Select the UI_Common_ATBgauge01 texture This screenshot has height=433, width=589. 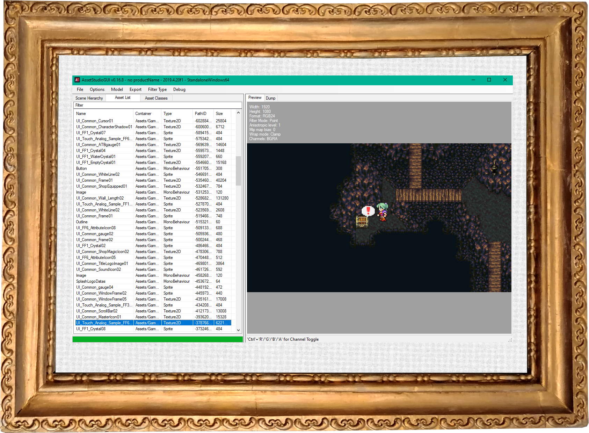(x=153, y=145)
